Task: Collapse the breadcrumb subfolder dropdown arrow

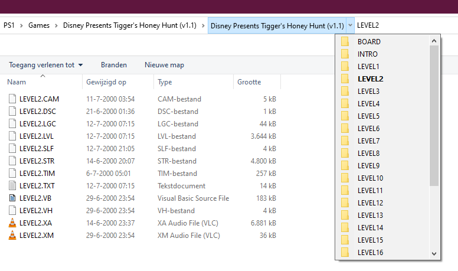Action: tap(350, 25)
